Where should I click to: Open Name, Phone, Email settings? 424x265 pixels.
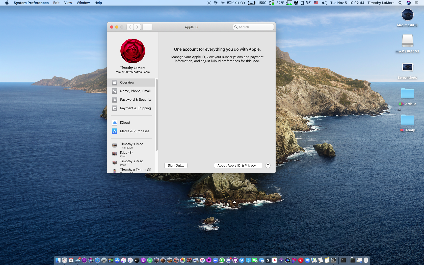pos(131,91)
